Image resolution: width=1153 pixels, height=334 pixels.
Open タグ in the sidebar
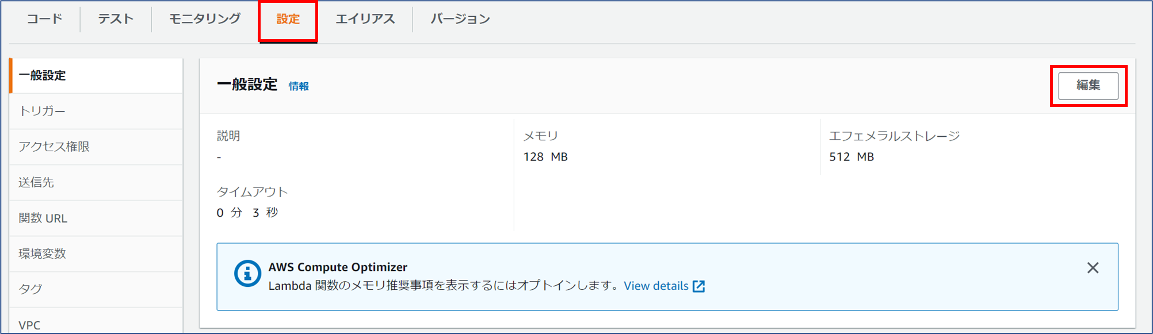click(x=96, y=289)
